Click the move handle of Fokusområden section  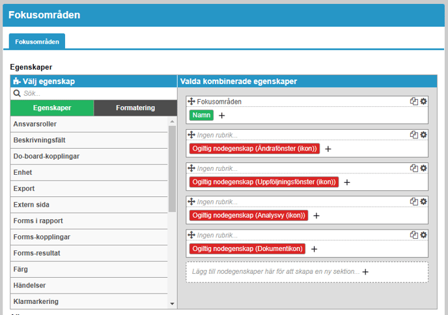coord(191,102)
